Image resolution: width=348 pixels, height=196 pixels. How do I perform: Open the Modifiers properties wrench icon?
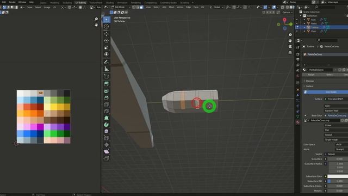(x=298, y=95)
